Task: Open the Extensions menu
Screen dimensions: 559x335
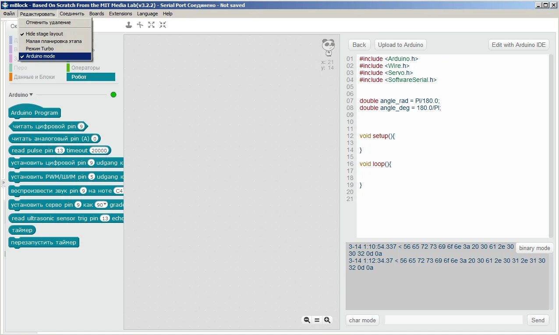Action: point(120,14)
